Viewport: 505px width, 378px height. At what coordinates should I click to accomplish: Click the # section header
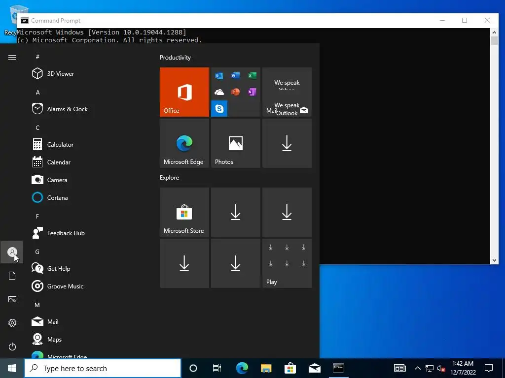37,57
